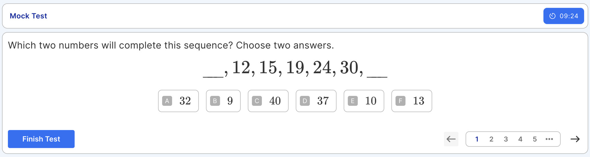The width and height of the screenshot is (590, 157).
Task: Click the F letter badge
Action: (400, 101)
